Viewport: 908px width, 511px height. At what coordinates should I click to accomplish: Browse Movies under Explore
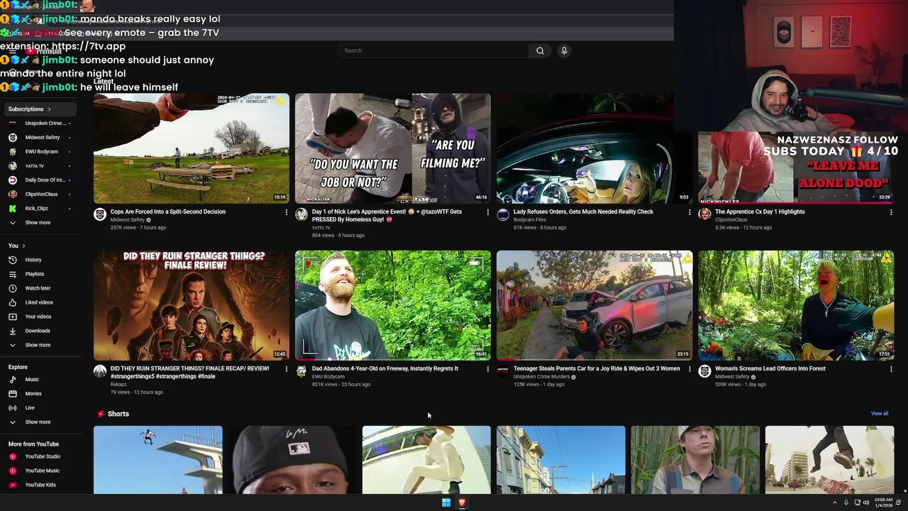pyautogui.click(x=33, y=394)
